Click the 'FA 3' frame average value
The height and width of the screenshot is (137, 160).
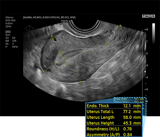click(x=9, y=44)
